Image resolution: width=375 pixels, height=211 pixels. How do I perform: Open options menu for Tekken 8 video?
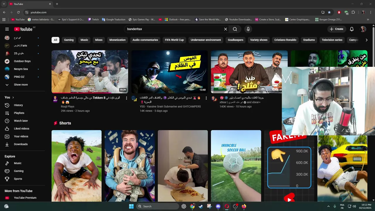pyautogui.click(x=127, y=98)
